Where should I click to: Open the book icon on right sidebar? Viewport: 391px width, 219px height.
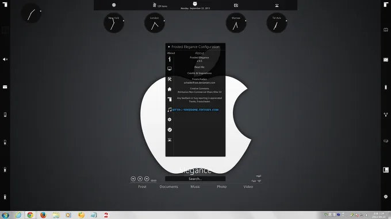(x=386, y=30)
